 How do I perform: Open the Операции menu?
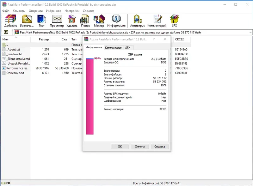point(36,11)
